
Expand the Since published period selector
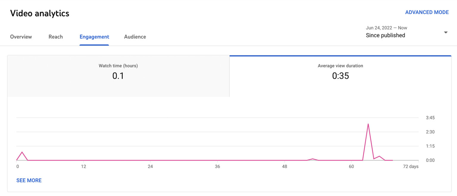pyautogui.click(x=385, y=35)
